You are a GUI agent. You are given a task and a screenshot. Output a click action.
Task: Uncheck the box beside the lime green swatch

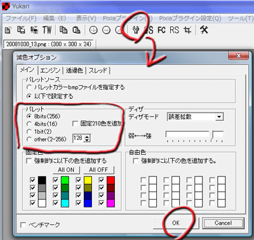point(56,180)
